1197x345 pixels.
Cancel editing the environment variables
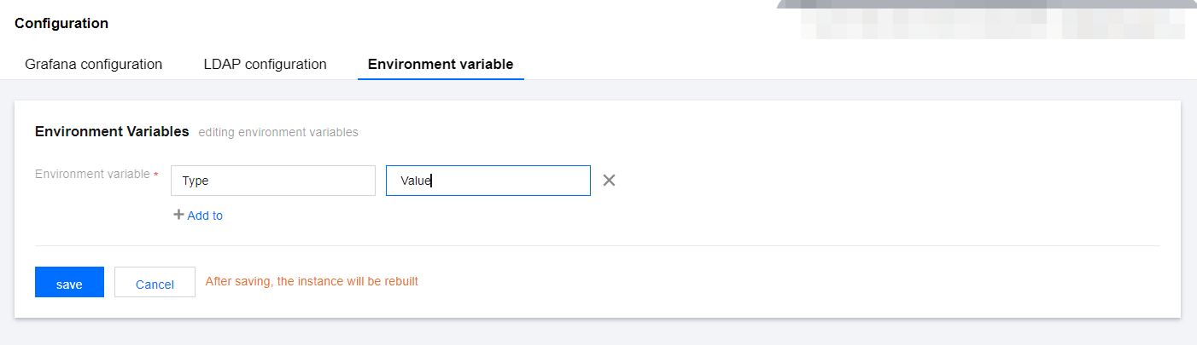click(155, 282)
